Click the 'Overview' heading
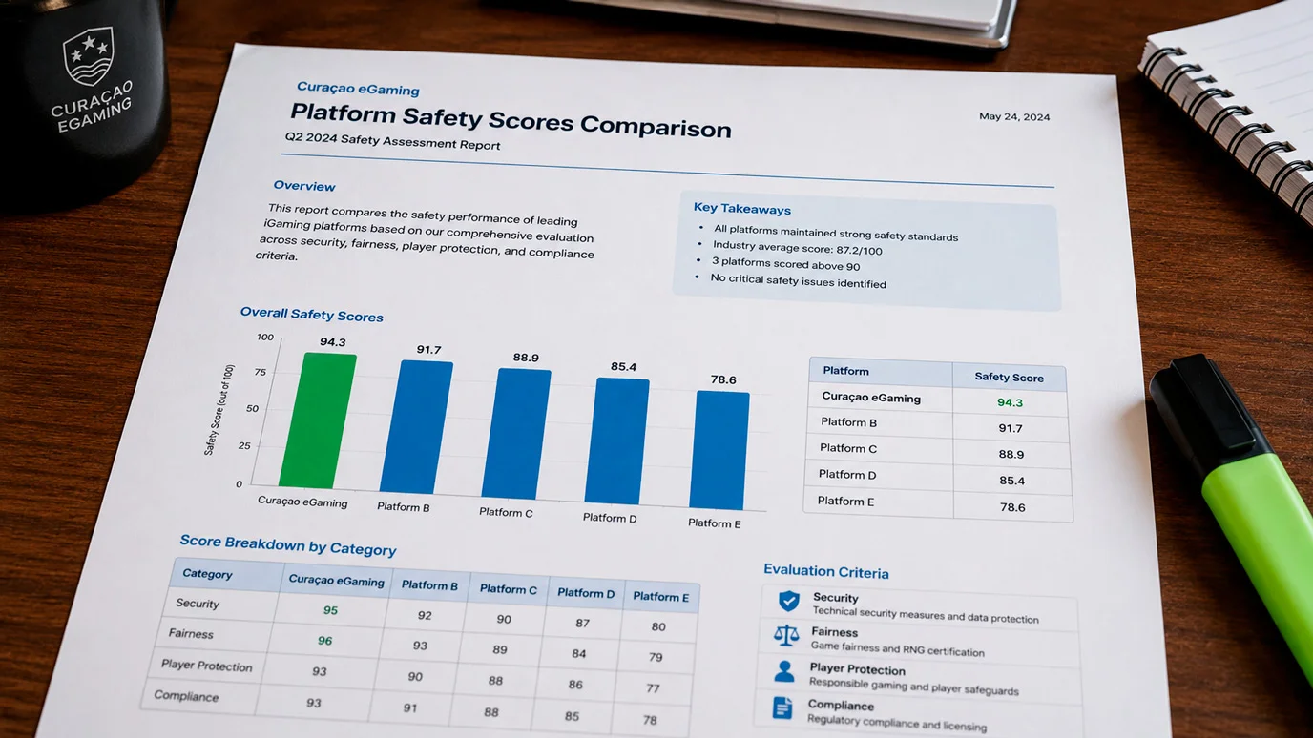1313x738 pixels. (304, 186)
